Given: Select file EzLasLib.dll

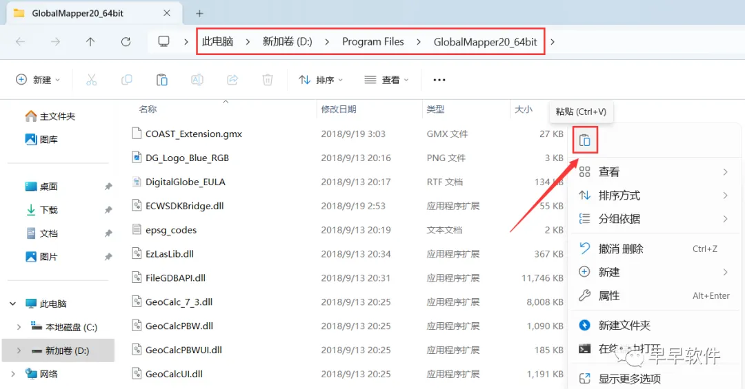Looking at the screenshot, I should coord(170,254).
